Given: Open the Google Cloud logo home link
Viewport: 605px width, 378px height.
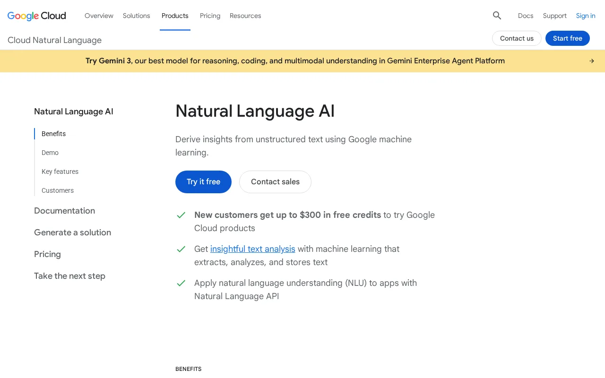Looking at the screenshot, I should 37,16.
